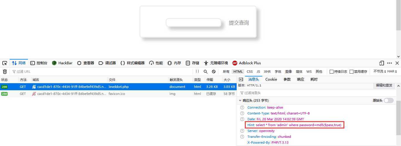This screenshot has width=401, height=146.
Task: Open the 网络 network tab
Action: [19, 63]
